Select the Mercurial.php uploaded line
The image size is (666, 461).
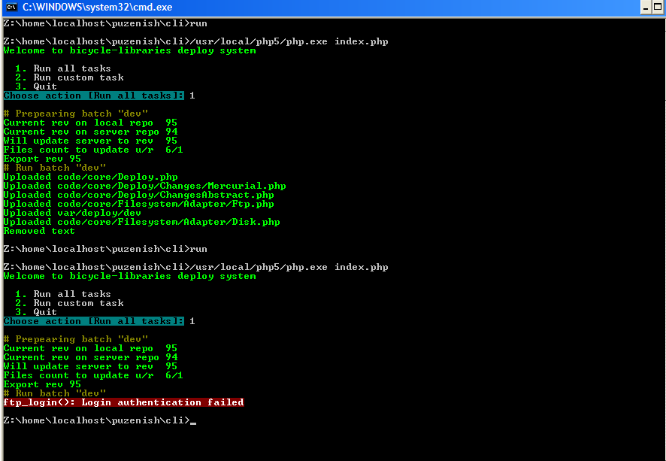(144, 186)
